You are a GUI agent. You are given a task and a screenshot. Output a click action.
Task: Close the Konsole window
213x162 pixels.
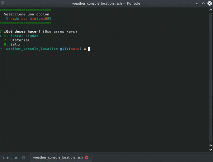click(209, 3)
